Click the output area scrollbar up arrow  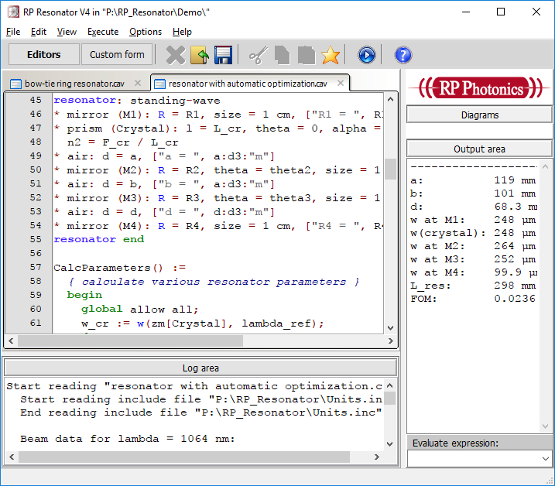click(x=546, y=166)
